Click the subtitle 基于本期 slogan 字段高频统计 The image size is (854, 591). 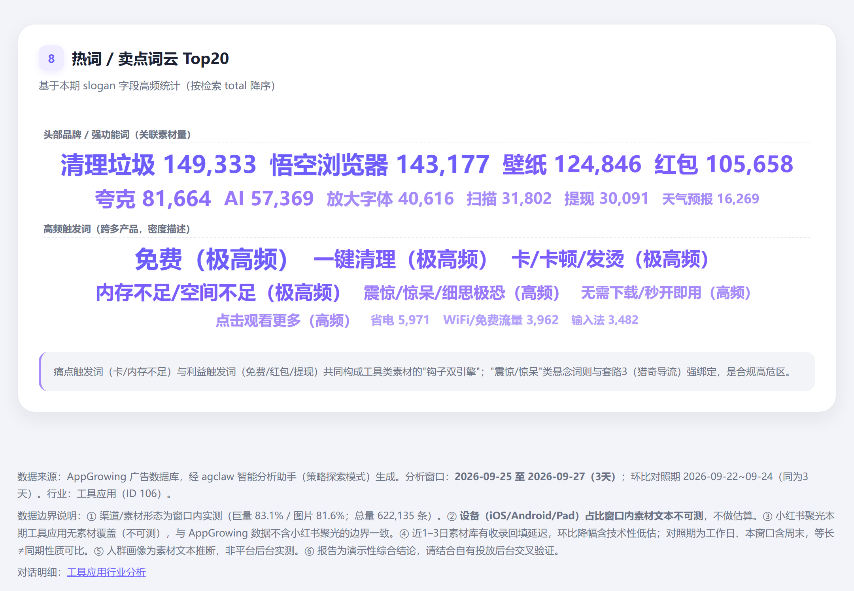coord(157,86)
